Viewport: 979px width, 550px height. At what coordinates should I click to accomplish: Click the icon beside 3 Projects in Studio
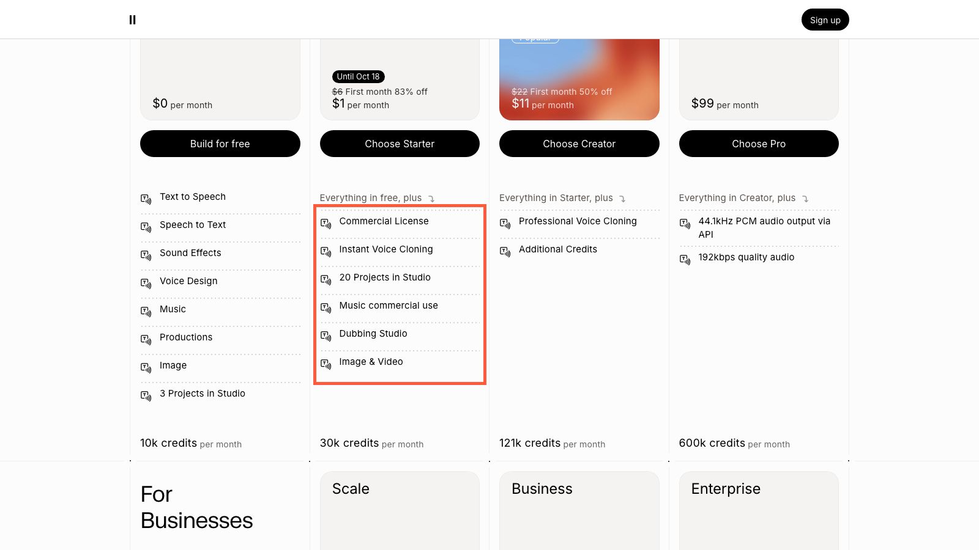point(146,395)
